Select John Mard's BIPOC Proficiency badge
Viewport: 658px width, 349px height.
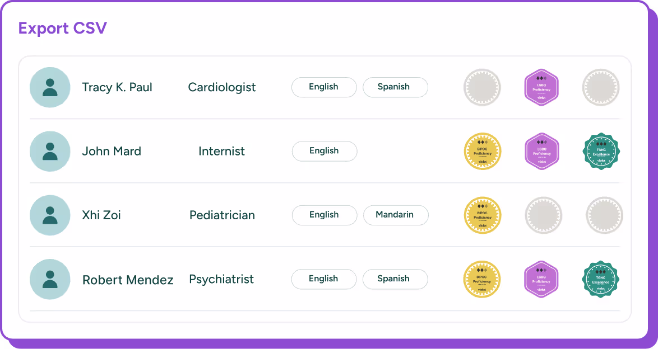coord(483,151)
